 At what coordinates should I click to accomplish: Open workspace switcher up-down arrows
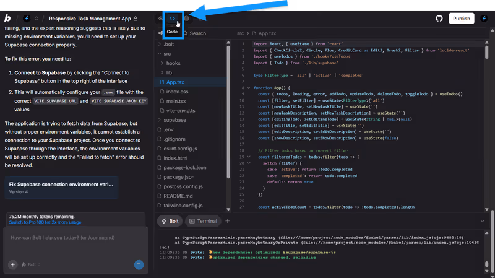coord(37,19)
